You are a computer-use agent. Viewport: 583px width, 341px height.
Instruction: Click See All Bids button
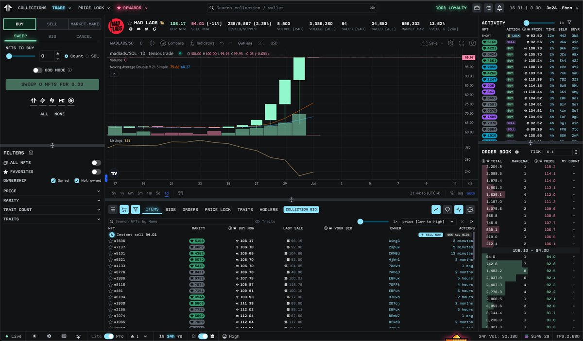tap(460, 235)
